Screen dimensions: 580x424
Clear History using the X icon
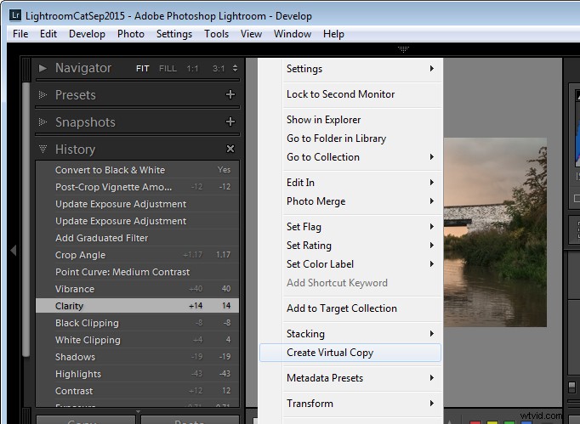click(x=230, y=149)
